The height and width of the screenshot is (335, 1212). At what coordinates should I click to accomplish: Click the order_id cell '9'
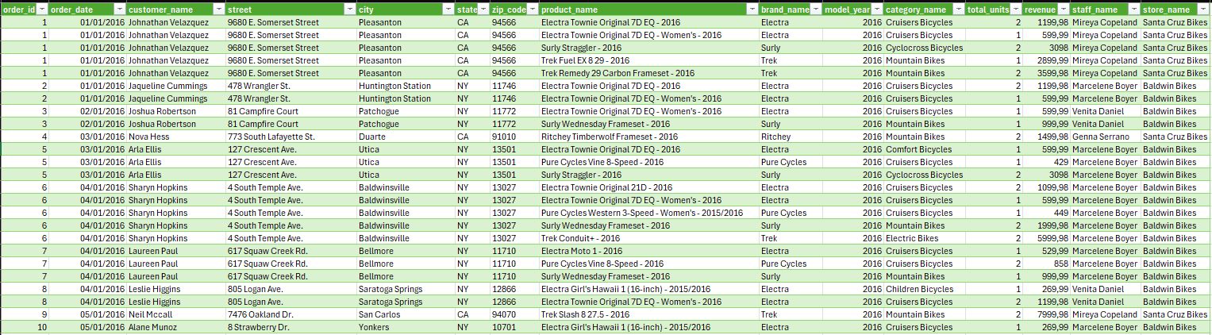click(24, 314)
